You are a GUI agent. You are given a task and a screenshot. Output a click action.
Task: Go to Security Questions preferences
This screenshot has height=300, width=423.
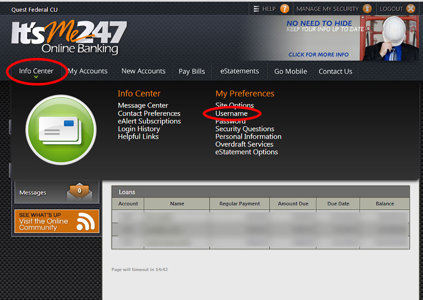[x=245, y=129]
